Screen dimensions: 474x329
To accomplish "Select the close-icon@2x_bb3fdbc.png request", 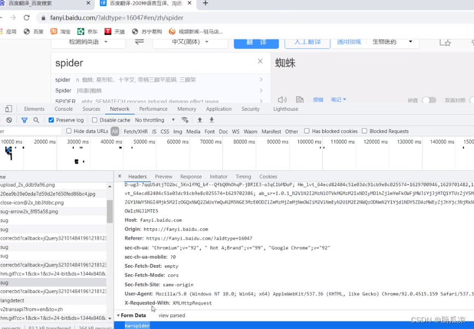I will pyautogui.click(x=53, y=203).
